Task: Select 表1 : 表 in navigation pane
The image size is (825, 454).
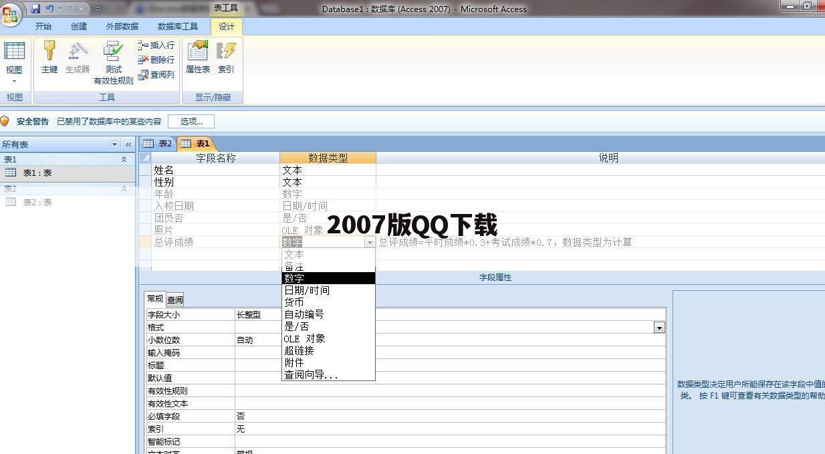Action: tap(67, 173)
